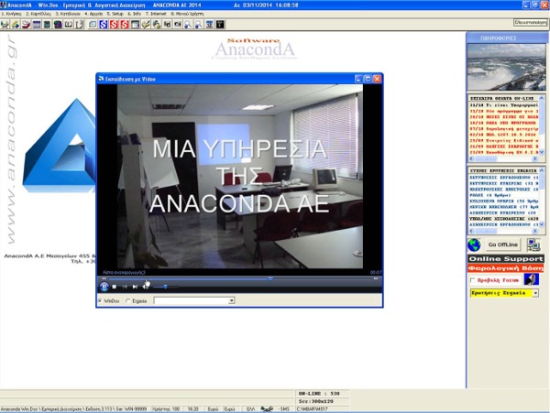Open the 4. Αρχεία menu
Image resolution: width=550 pixels, height=413 pixels.
pyautogui.click(x=93, y=14)
